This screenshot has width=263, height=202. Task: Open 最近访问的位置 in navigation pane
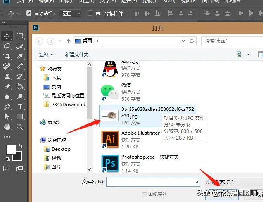[x=64, y=95]
